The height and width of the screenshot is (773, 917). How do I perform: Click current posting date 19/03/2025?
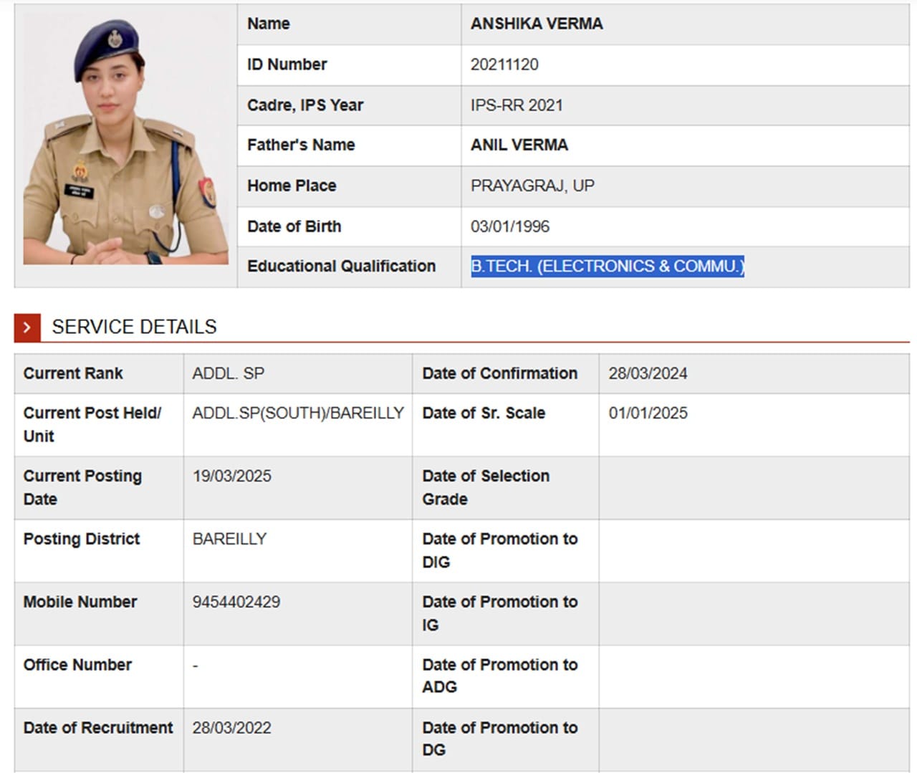click(231, 476)
